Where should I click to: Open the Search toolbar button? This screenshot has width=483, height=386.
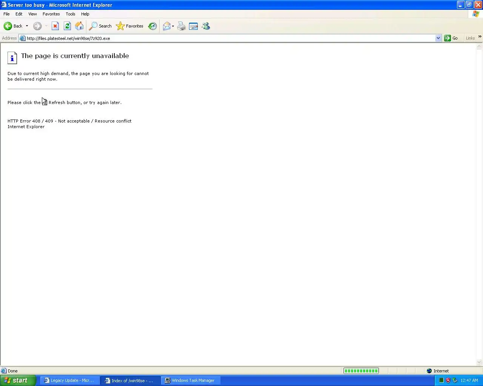click(100, 26)
